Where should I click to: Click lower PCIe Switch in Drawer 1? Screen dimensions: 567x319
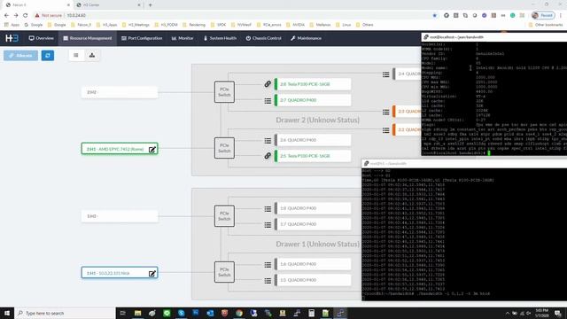pos(224,272)
